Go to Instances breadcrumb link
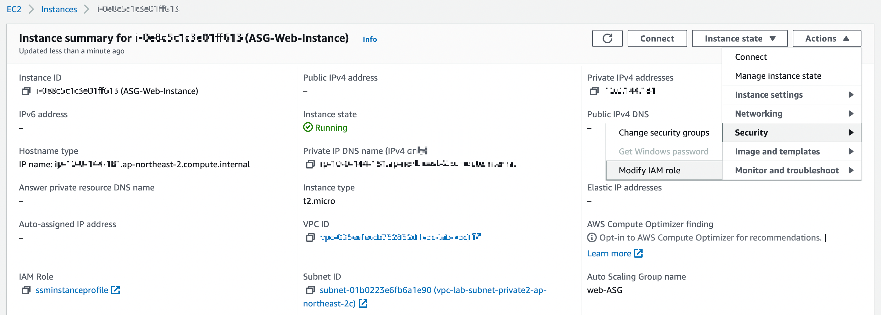Viewport: 881px width, 315px height. coord(59,9)
